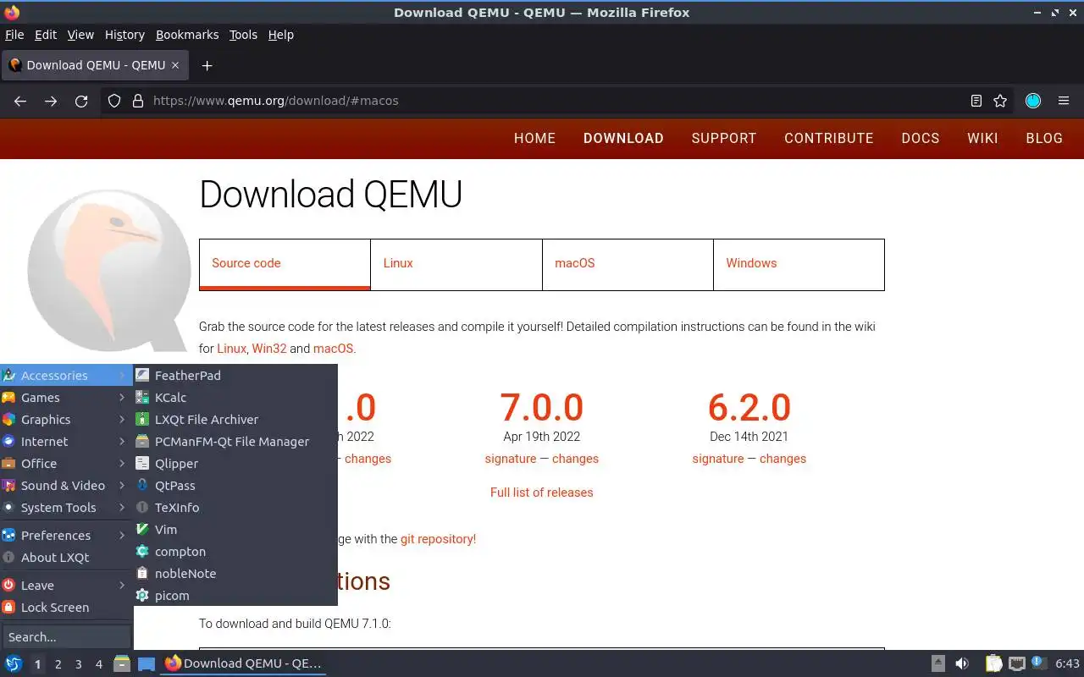This screenshot has height=677, width=1084.
Task: Open file manager from taskbar quicklaunch
Action: point(122,663)
